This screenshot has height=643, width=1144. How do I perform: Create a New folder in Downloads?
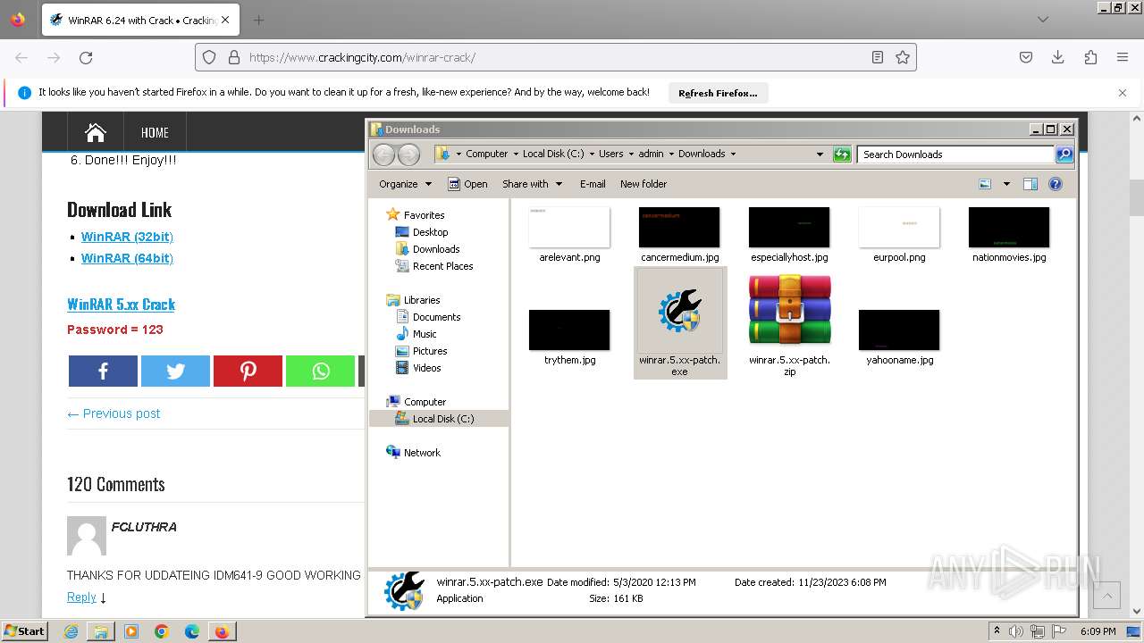pos(643,184)
